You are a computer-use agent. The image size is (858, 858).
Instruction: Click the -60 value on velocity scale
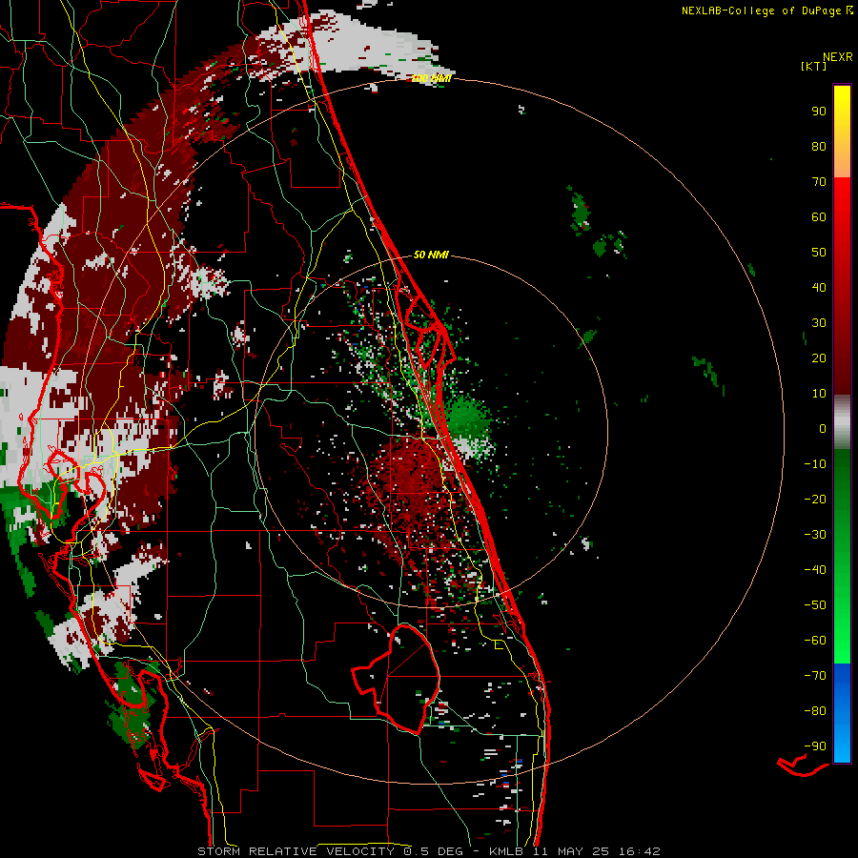(815, 641)
